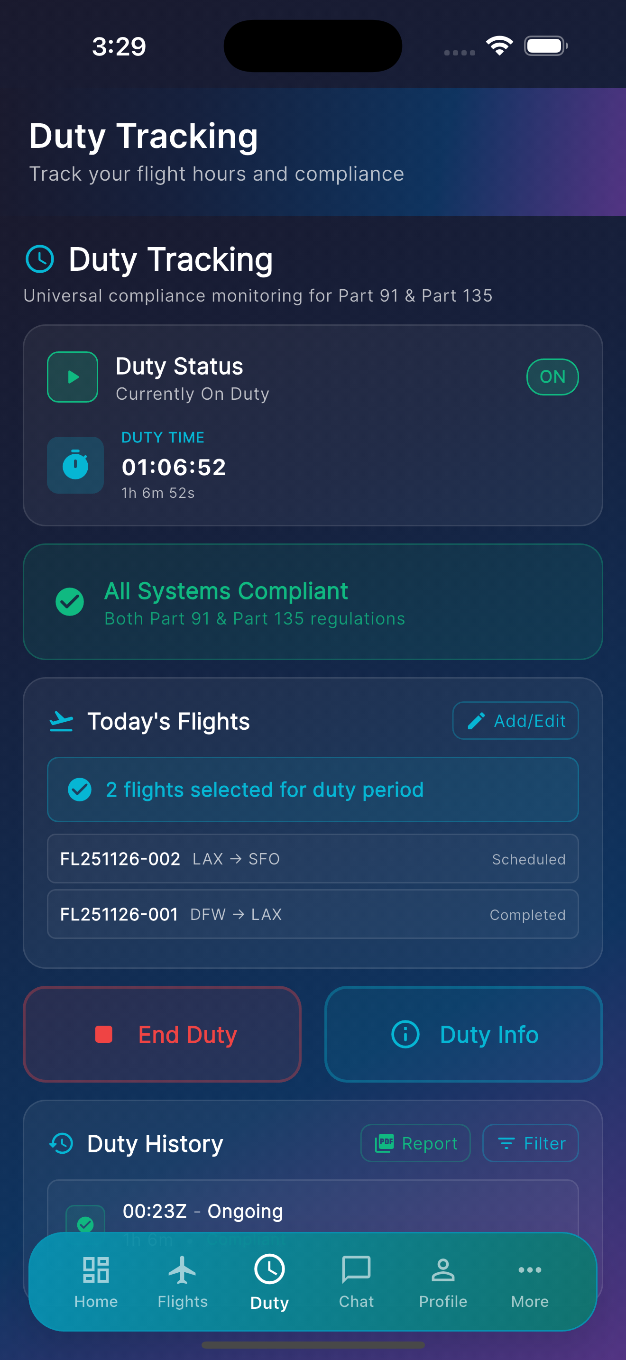Tap the play icon on Duty Status card
This screenshot has width=626, height=1360.
[x=72, y=377]
